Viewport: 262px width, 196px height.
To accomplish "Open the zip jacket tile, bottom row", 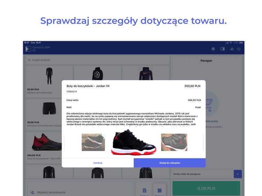I will [x=146, y=173].
